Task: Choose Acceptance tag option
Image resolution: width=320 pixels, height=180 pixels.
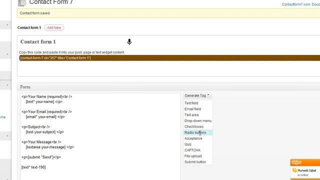Action: (193, 138)
